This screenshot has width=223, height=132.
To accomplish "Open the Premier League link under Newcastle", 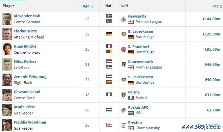I will click(x=149, y=22).
